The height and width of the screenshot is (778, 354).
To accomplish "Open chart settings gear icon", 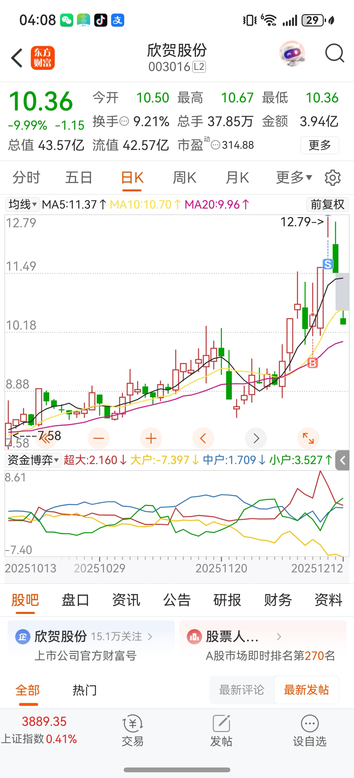I will (333, 178).
